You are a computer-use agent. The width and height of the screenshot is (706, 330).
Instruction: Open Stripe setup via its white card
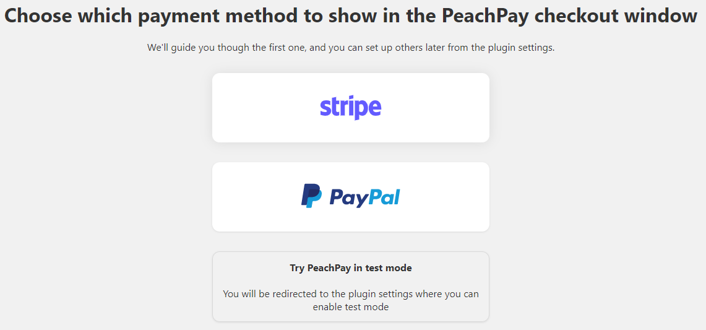(351, 108)
